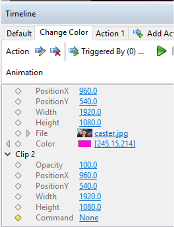Viewport: 174px width, 227px height.
Task: Open the magenta Color swatch
Action: coord(84,144)
